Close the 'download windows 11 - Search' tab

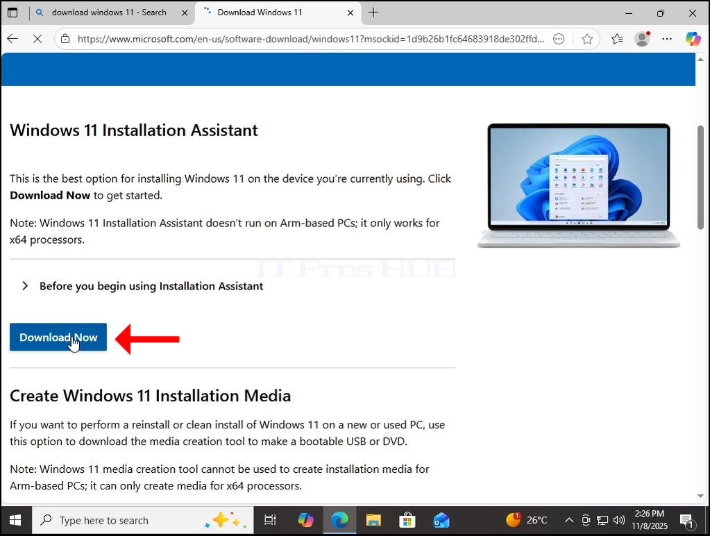click(185, 12)
